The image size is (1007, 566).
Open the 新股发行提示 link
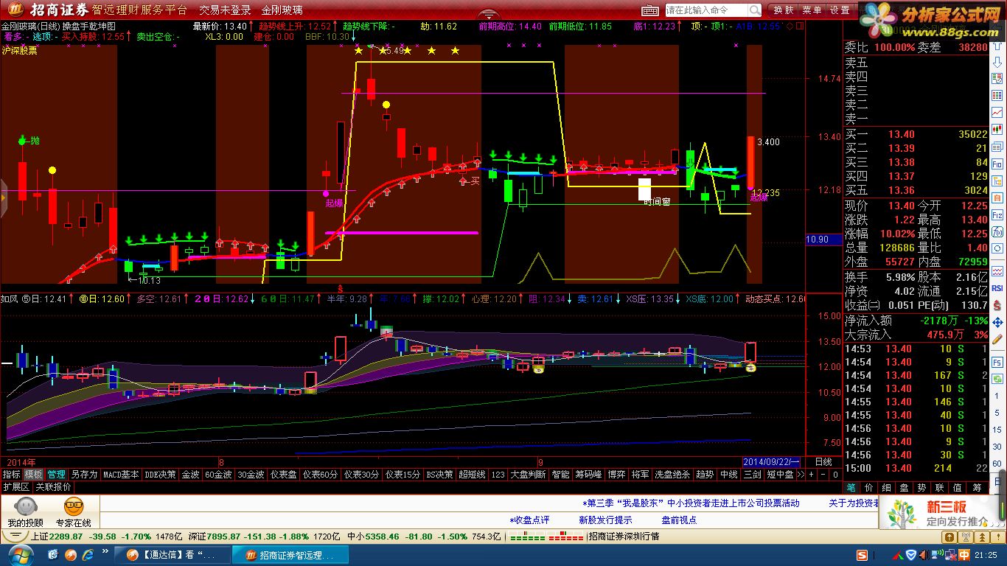pos(605,520)
